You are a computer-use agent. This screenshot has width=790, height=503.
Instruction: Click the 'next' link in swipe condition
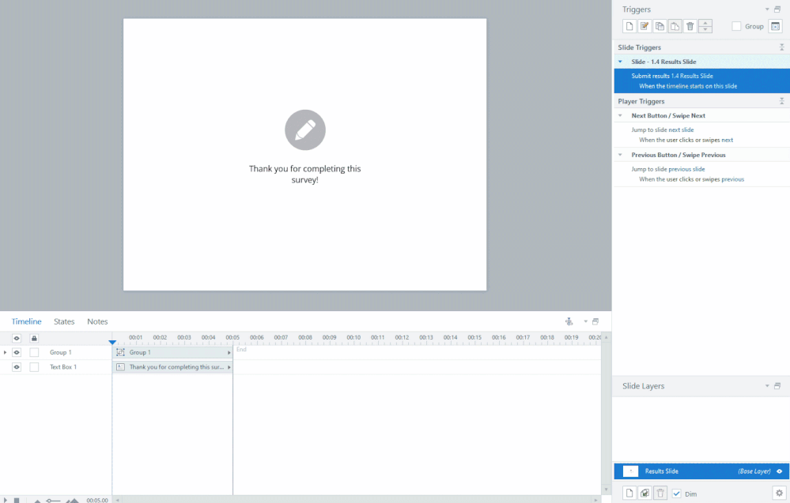[x=727, y=141]
